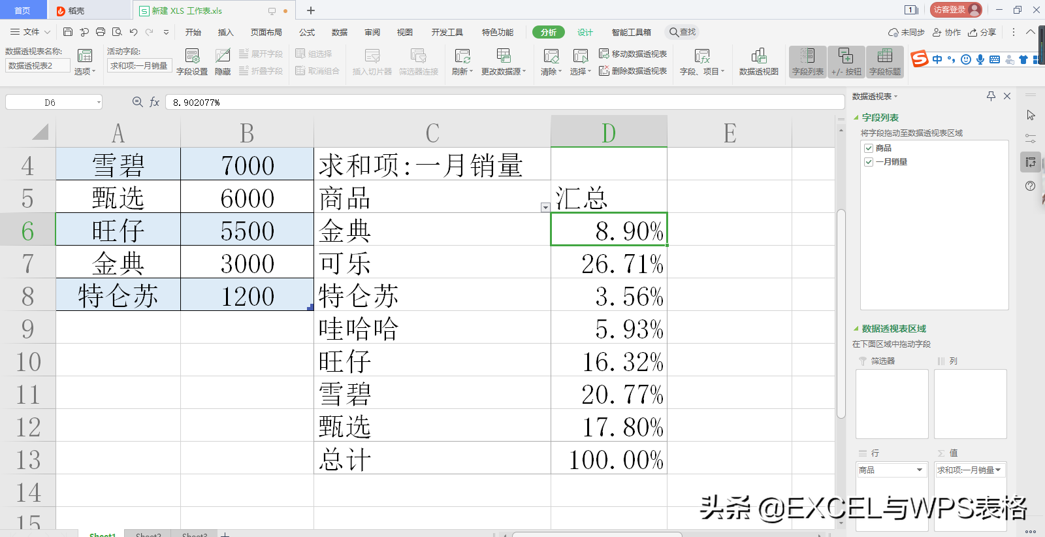Switch to the 插入 ribbon tab
This screenshot has width=1045, height=537.
click(x=225, y=32)
